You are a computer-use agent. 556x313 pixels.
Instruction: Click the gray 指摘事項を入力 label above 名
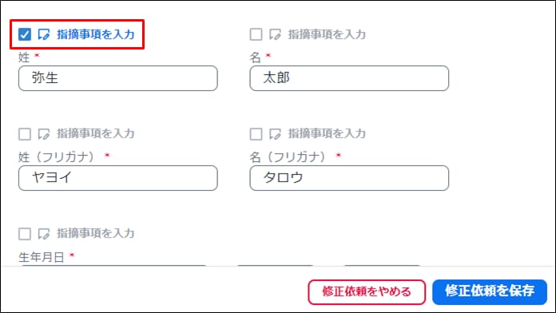tap(327, 34)
